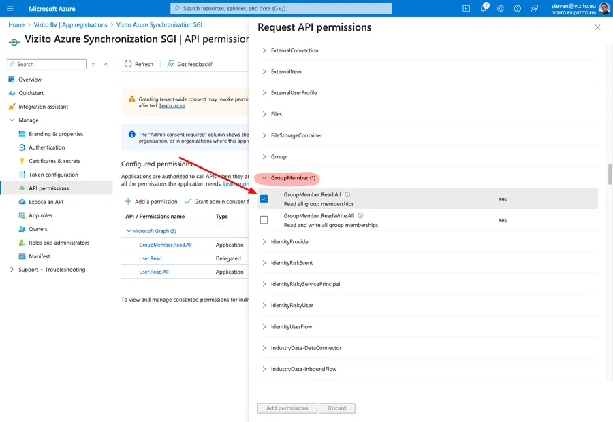Click the Help question mark icon
Viewport: 613px width, 422px height.
click(x=518, y=9)
